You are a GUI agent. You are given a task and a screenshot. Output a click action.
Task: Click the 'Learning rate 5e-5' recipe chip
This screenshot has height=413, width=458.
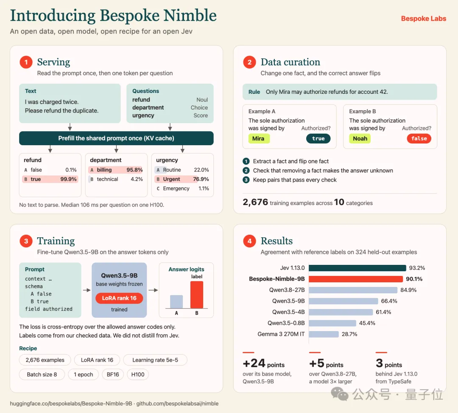coord(155,360)
